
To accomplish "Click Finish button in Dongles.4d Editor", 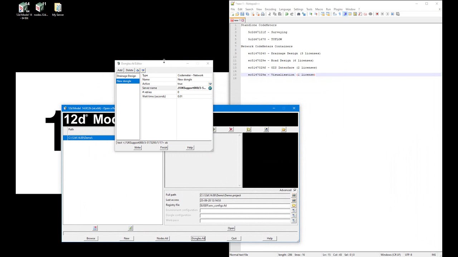I will (164, 147).
